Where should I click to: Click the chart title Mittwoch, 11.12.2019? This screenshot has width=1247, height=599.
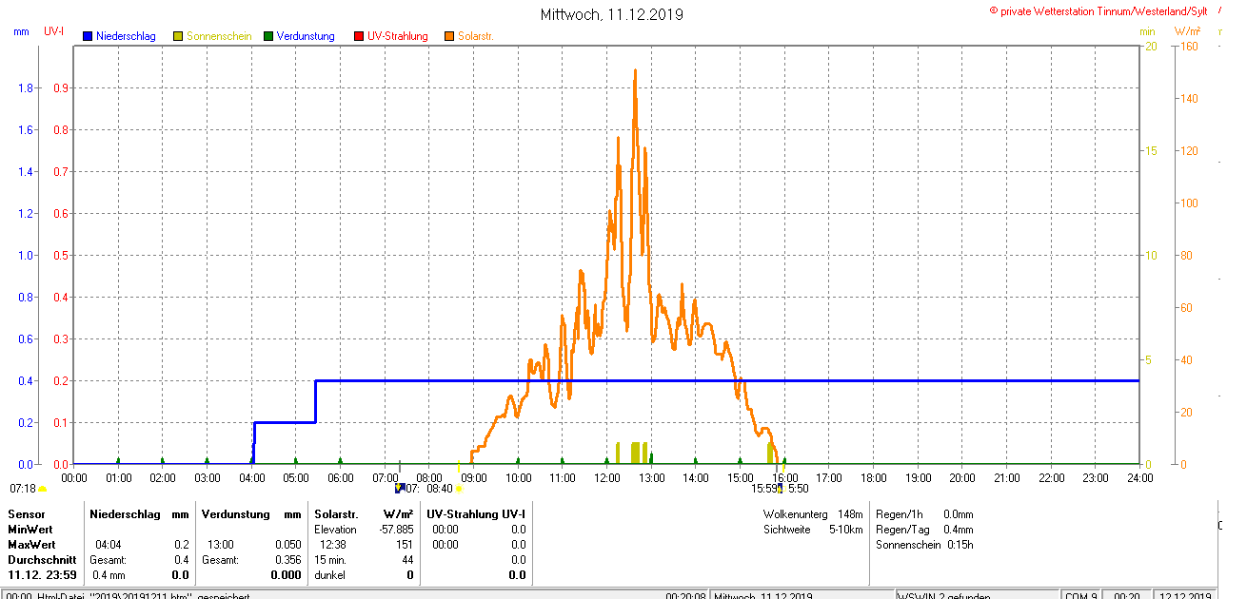(611, 14)
